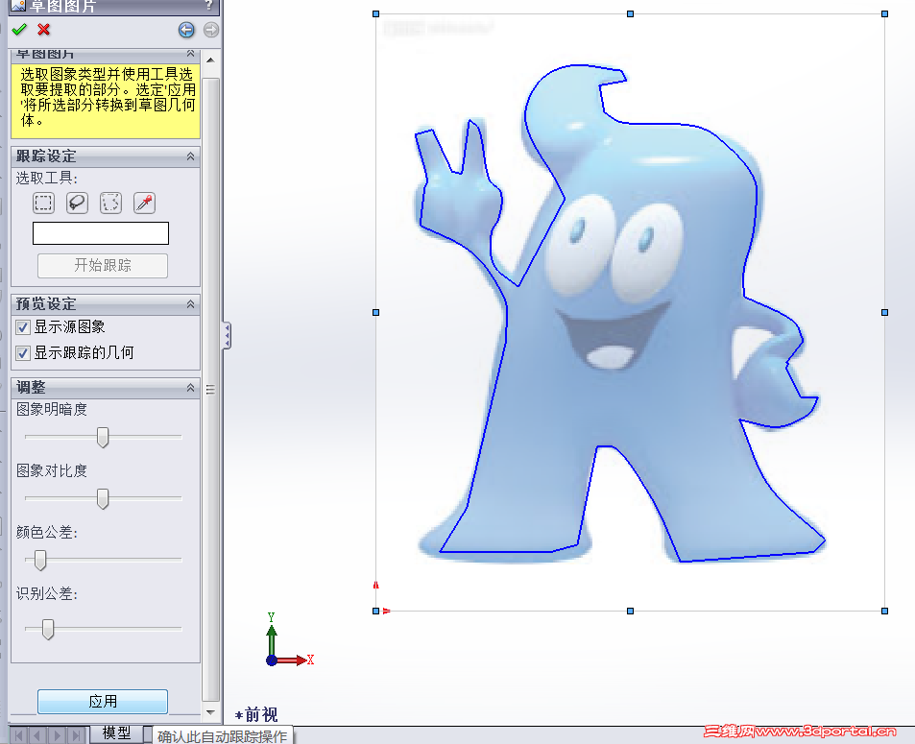Collapse the 跟踪设定 section
915x744 pixels.
click(x=192, y=156)
